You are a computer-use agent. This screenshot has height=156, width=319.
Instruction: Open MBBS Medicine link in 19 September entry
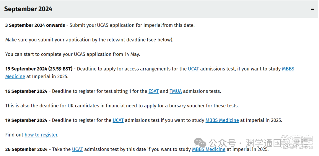click(222, 120)
